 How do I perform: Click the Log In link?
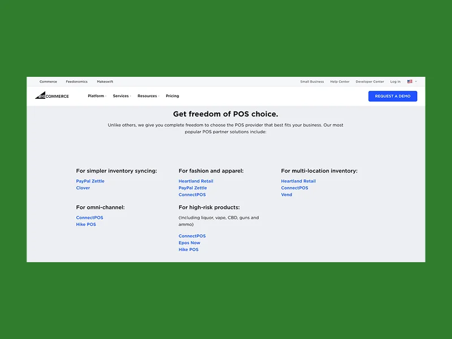pyautogui.click(x=395, y=82)
